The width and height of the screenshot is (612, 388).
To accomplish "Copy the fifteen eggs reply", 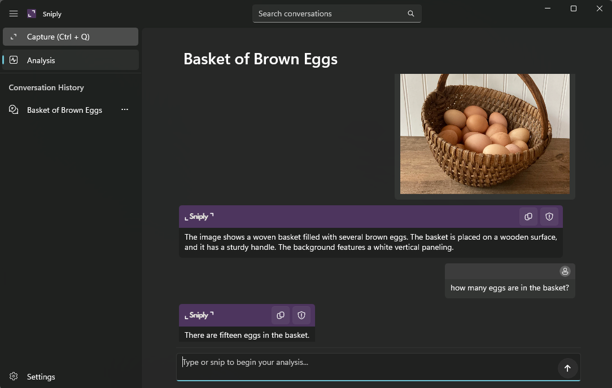I will tap(281, 315).
